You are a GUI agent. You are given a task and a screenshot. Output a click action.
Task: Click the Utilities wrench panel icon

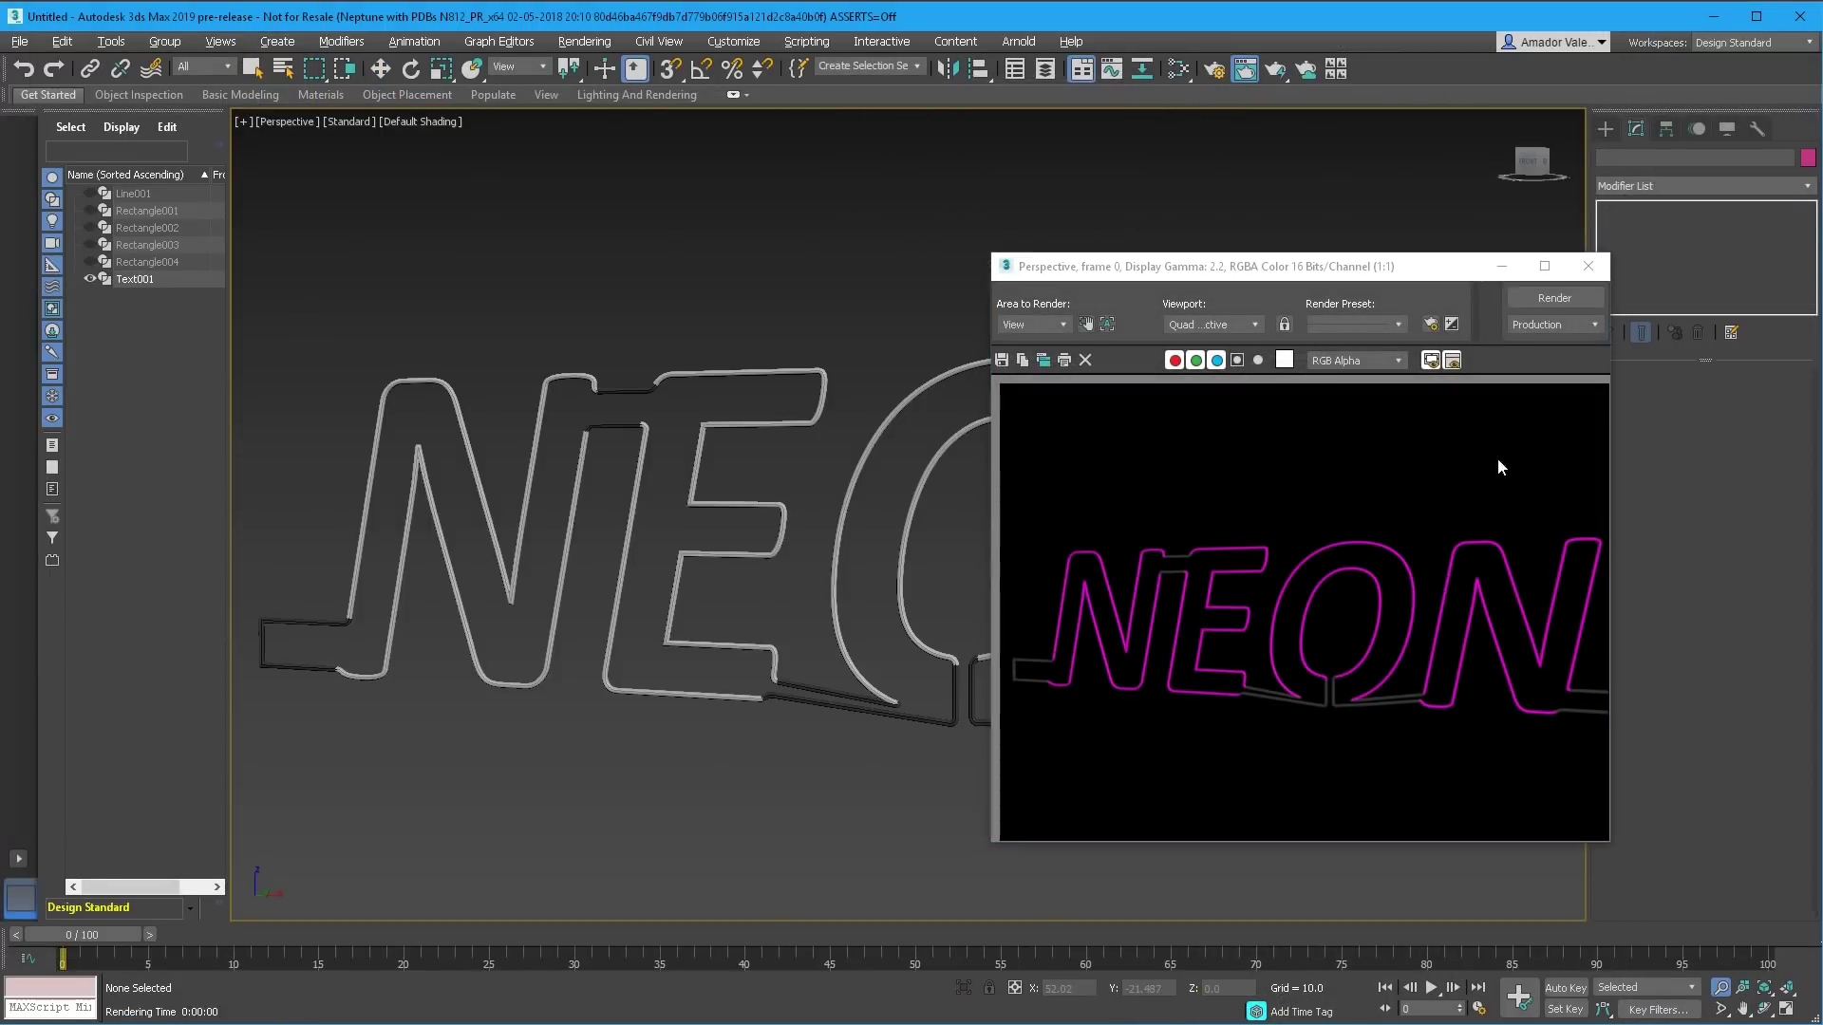1757,129
